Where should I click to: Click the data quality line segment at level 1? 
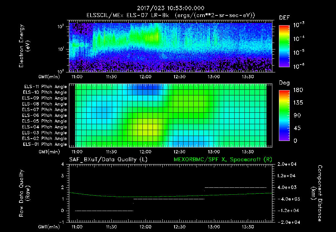click(x=169, y=199)
